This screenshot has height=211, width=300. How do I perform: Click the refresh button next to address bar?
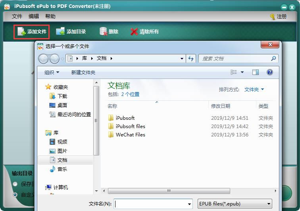pos(191,59)
